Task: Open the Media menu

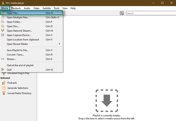Action: coord(5,8)
